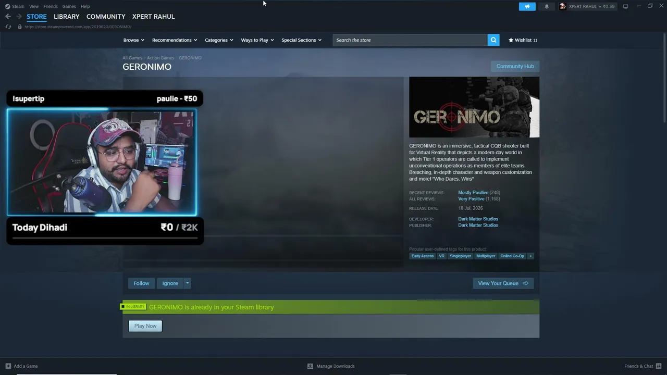This screenshot has width=667, height=375.
Task: Click the plus button to add tags
Action: pos(530,256)
